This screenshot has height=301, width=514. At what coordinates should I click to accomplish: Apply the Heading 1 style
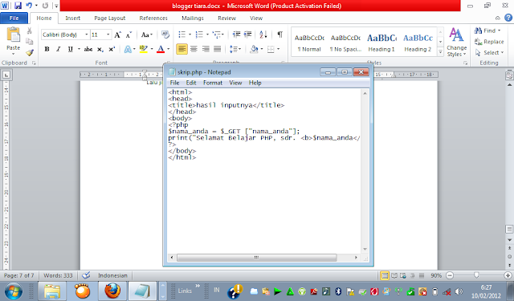381,43
